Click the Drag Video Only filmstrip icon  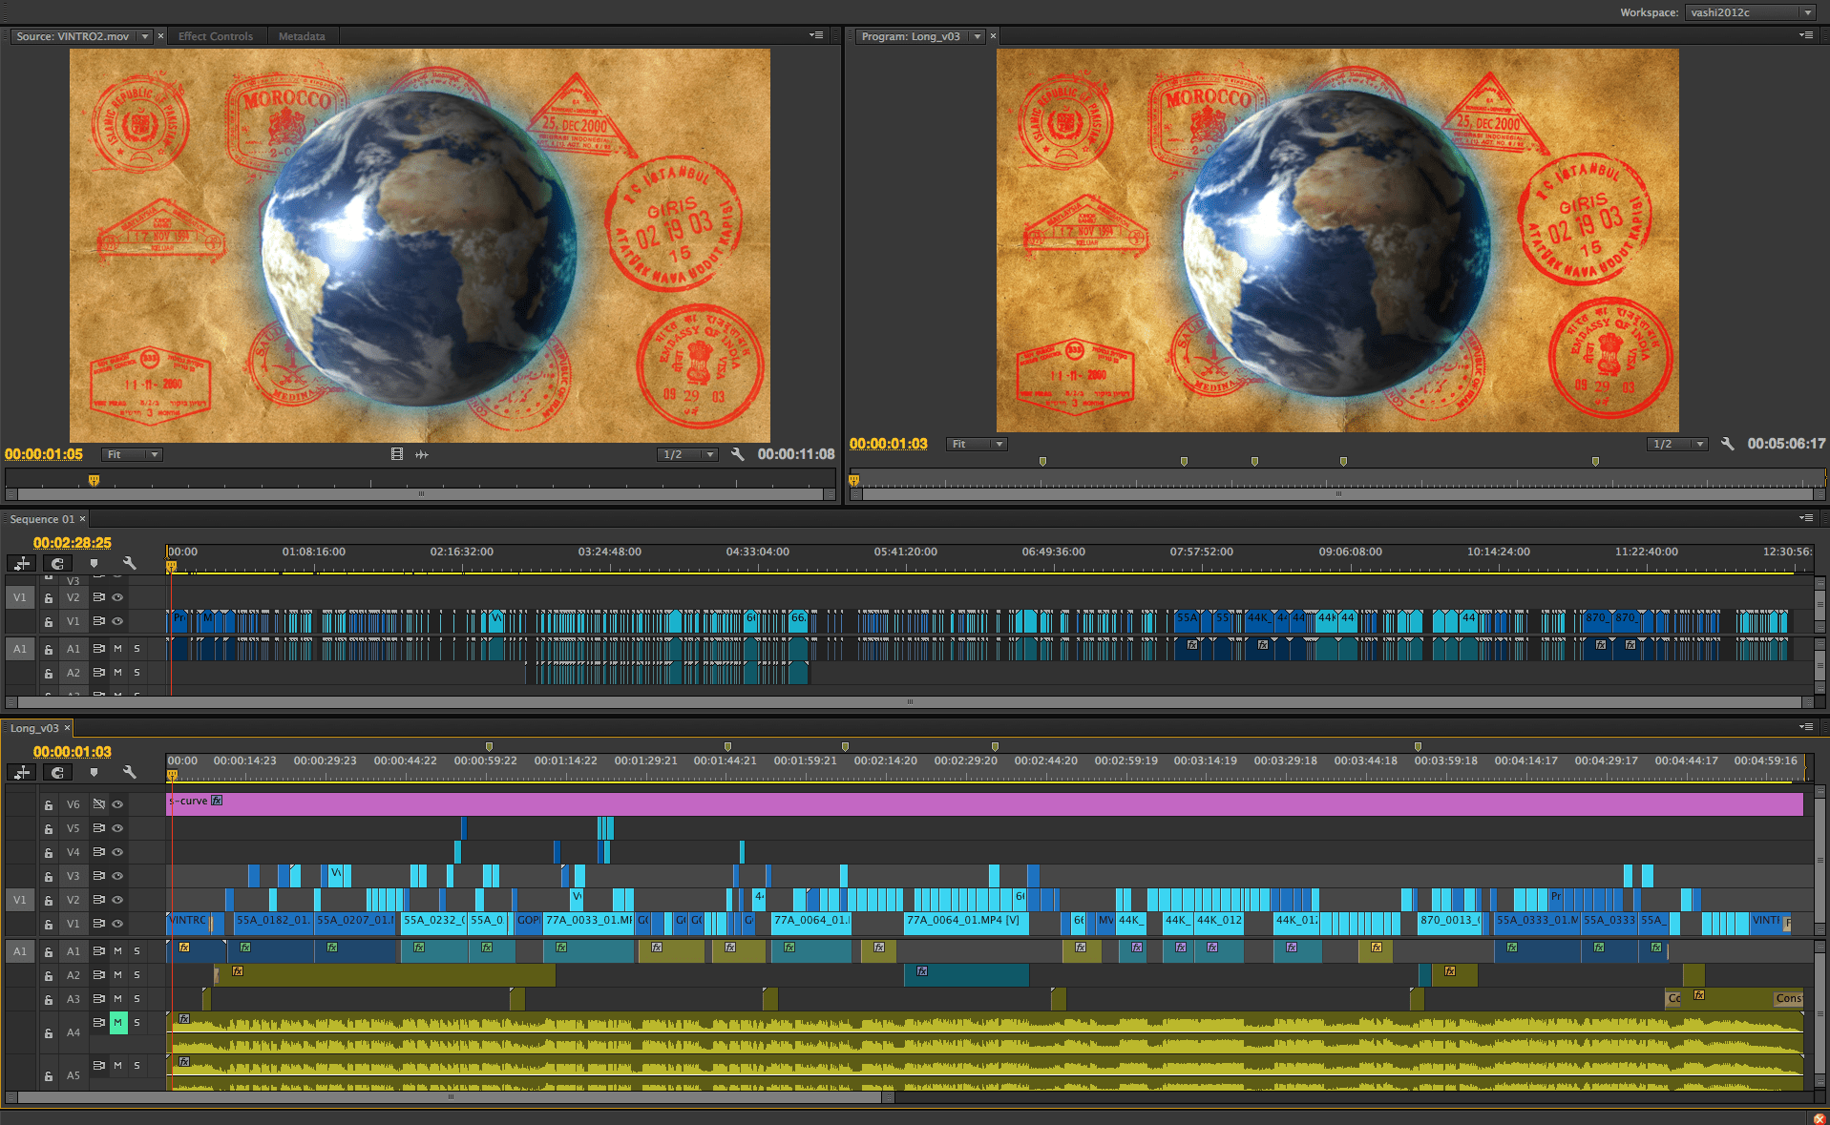click(x=397, y=454)
